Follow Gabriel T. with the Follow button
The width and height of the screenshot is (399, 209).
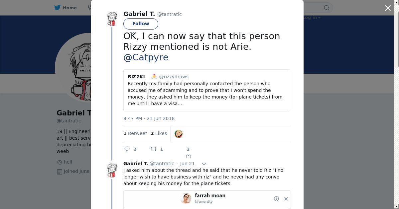coord(141,24)
